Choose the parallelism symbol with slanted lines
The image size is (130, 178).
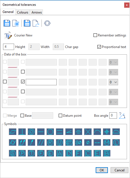point(41,142)
